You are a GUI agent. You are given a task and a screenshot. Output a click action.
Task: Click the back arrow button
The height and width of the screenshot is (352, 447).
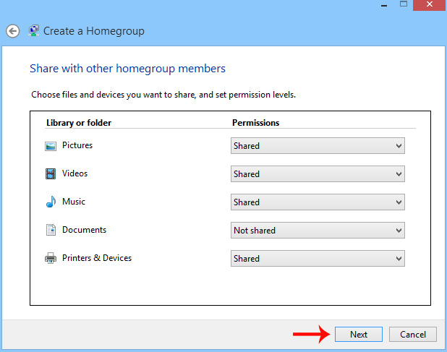pos(12,31)
